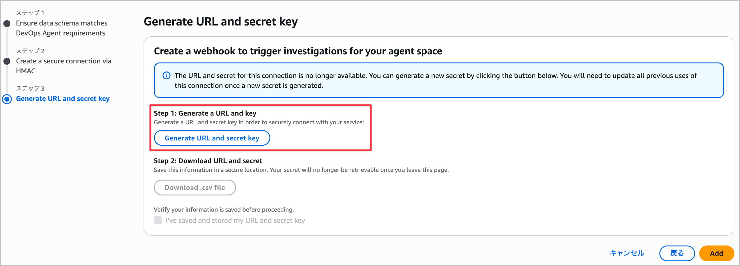The height and width of the screenshot is (266, 740).
Task: Click the ステップ 1 label in sidebar
Action: click(x=30, y=13)
